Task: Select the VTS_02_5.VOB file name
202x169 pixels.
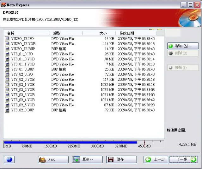Action: [23, 105]
